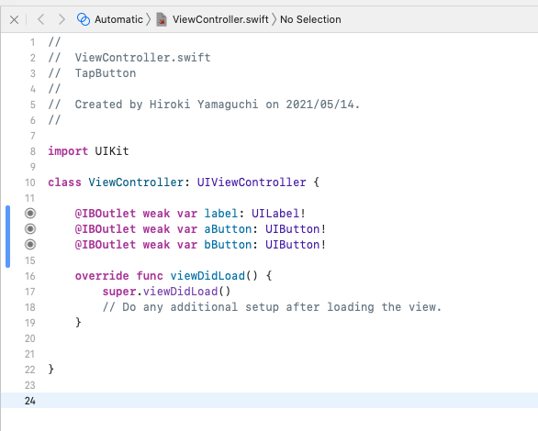This screenshot has width=538, height=431.
Task: Click the bButton variable name
Action: [x=228, y=245]
